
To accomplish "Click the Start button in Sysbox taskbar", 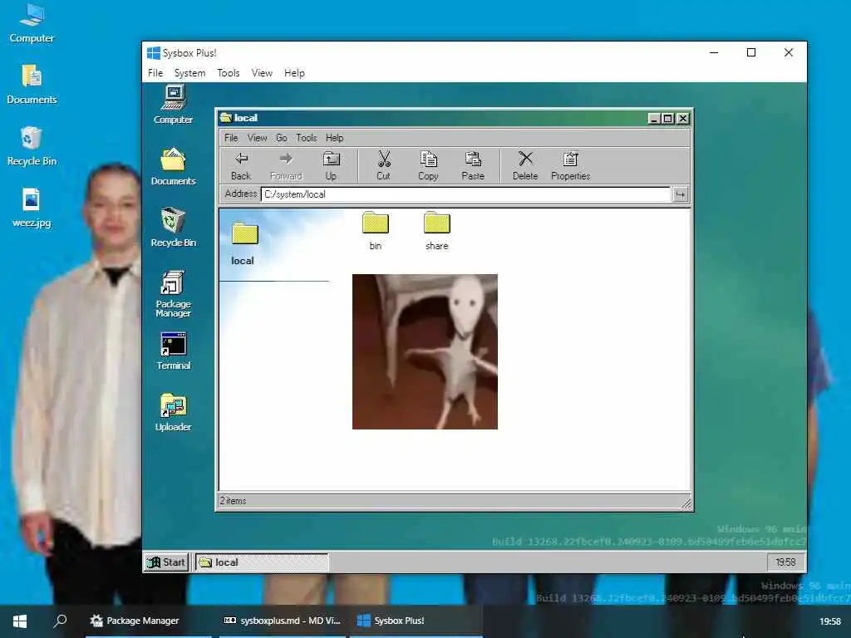I will click(166, 562).
